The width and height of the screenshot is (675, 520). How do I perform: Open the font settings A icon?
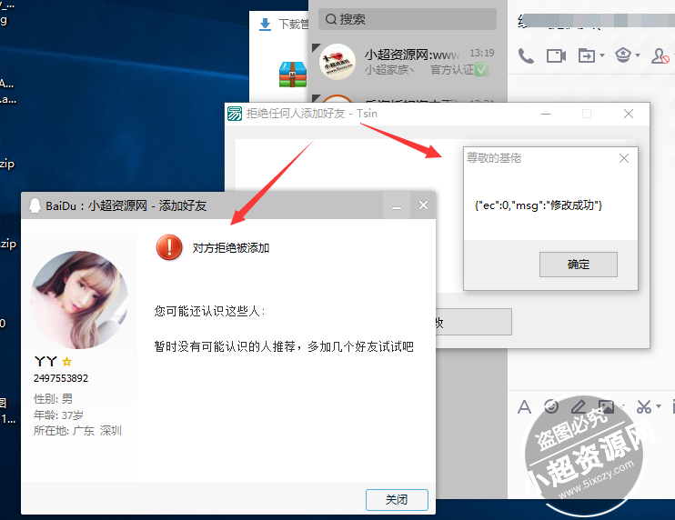524,407
